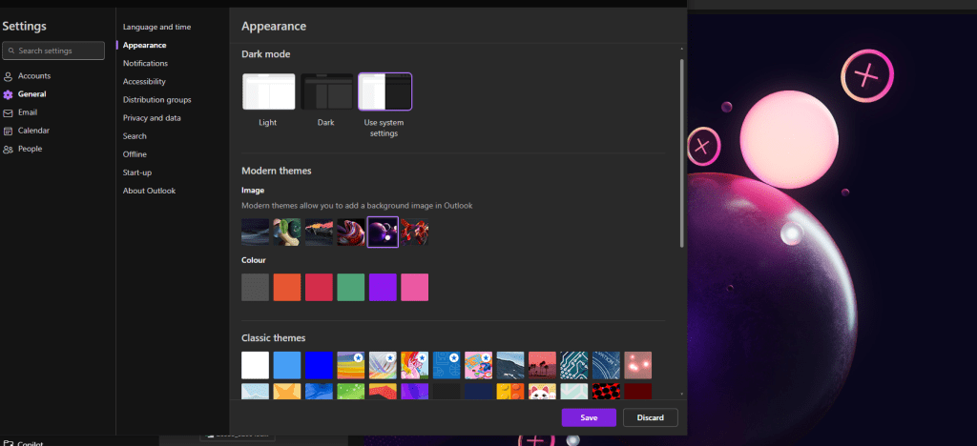Open People settings in the sidebar

[30, 149]
